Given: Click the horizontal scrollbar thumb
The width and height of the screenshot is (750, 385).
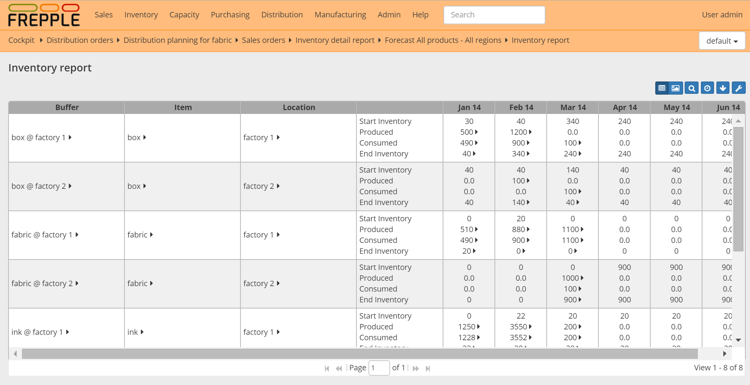Looking at the screenshot, I should pyautogui.click(x=360, y=354).
